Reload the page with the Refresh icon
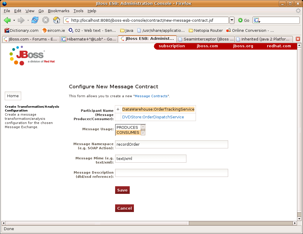303x234 pixels. [35, 20]
